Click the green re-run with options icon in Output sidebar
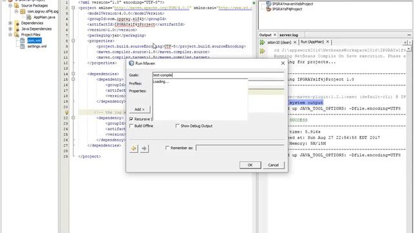 click(x=262, y=51)
